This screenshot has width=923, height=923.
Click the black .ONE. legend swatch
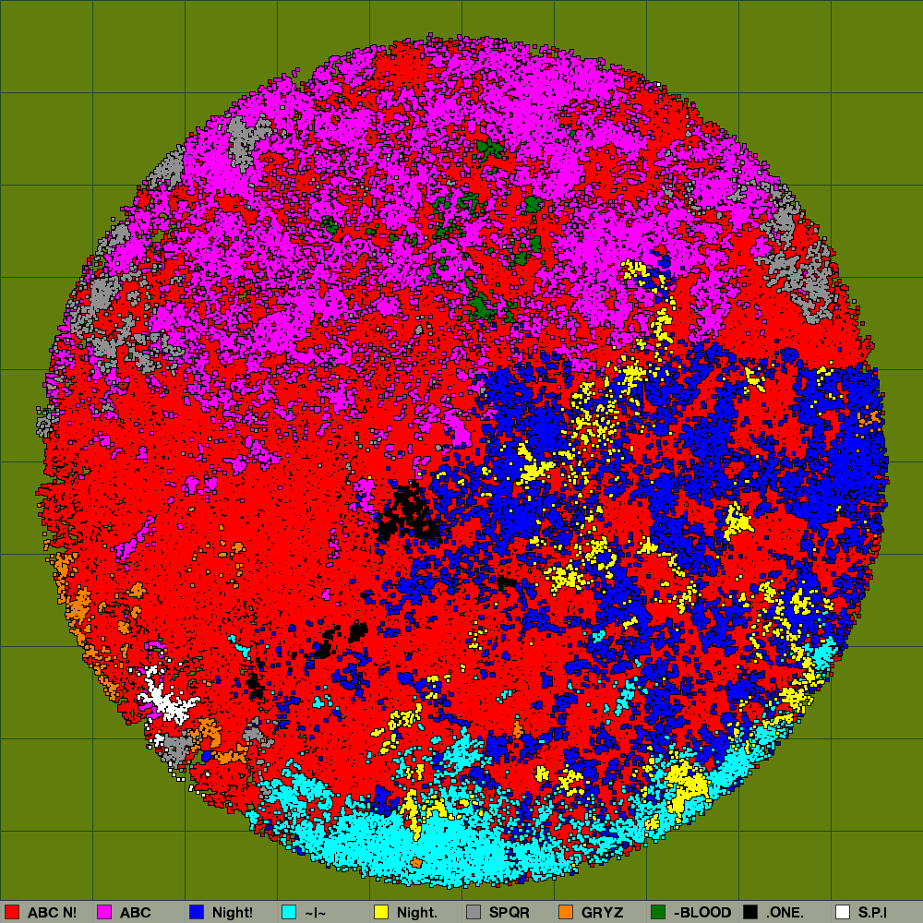(750, 912)
